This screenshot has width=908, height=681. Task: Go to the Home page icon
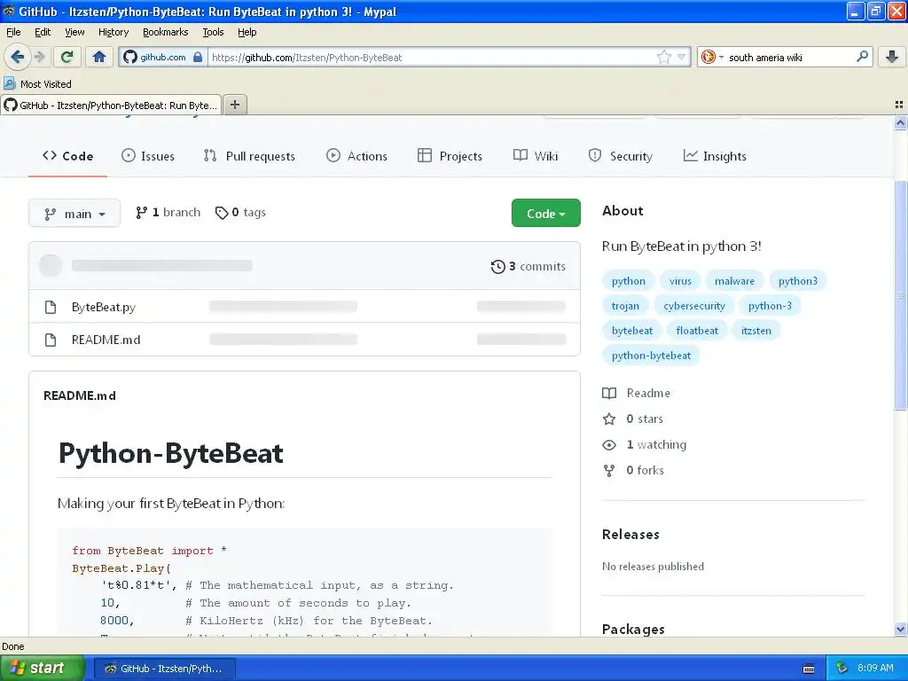point(99,57)
